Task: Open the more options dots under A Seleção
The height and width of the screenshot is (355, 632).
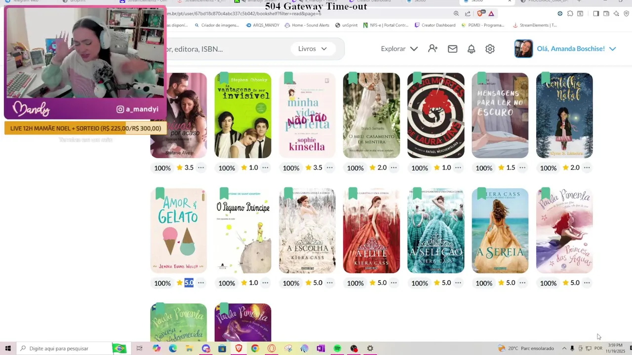Action: [458, 283]
